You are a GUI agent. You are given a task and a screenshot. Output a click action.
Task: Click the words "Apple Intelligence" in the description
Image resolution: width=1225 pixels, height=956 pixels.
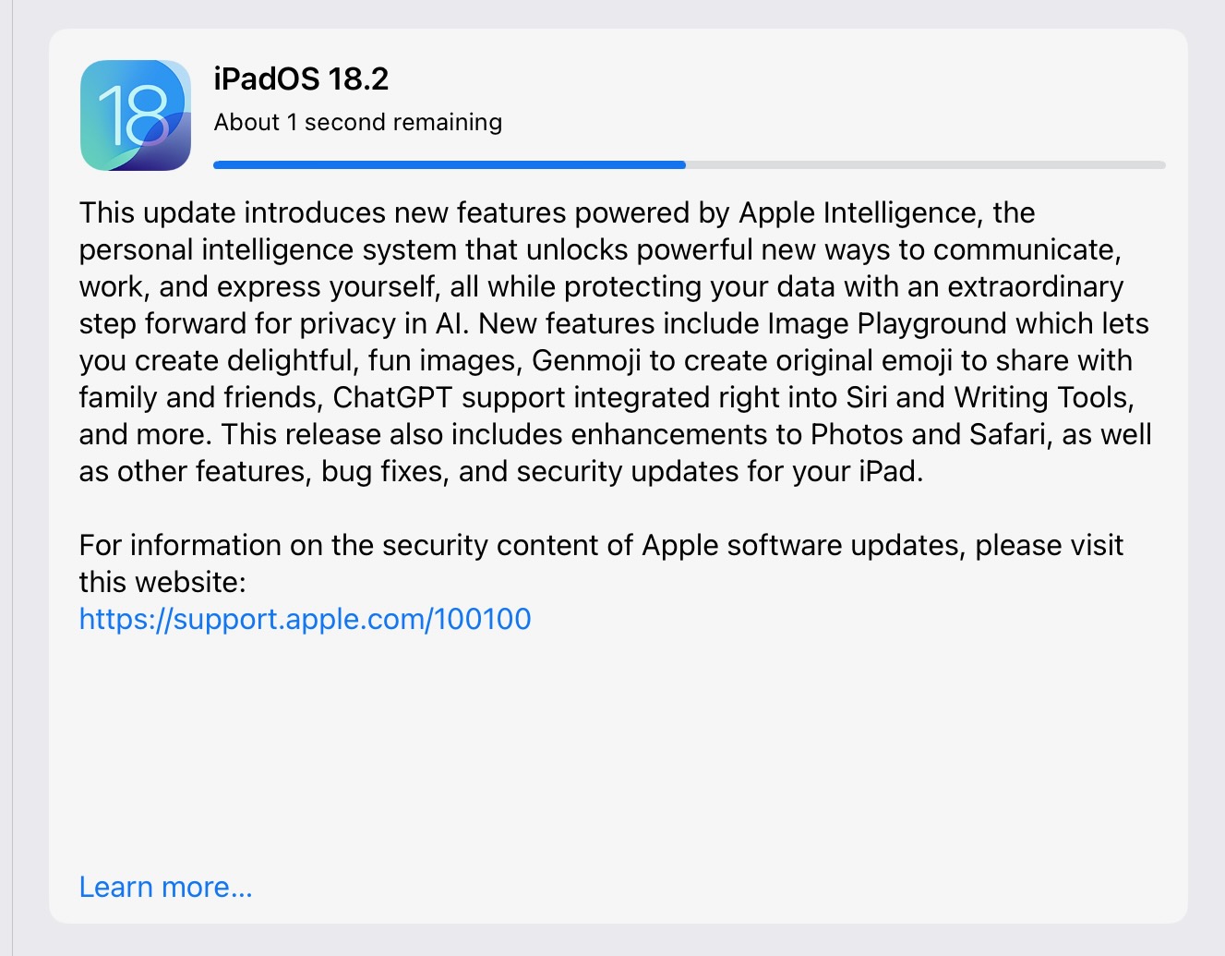pyautogui.click(x=858, y=213)
